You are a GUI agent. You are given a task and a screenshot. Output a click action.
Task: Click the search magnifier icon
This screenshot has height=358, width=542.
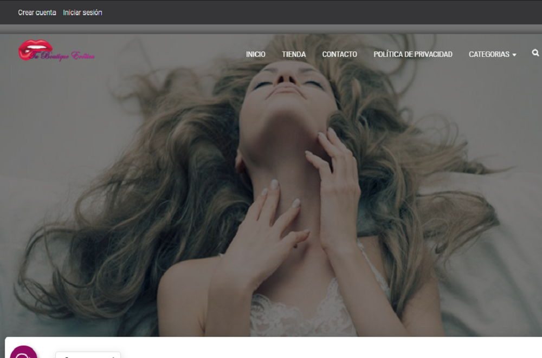click(535, 53)
